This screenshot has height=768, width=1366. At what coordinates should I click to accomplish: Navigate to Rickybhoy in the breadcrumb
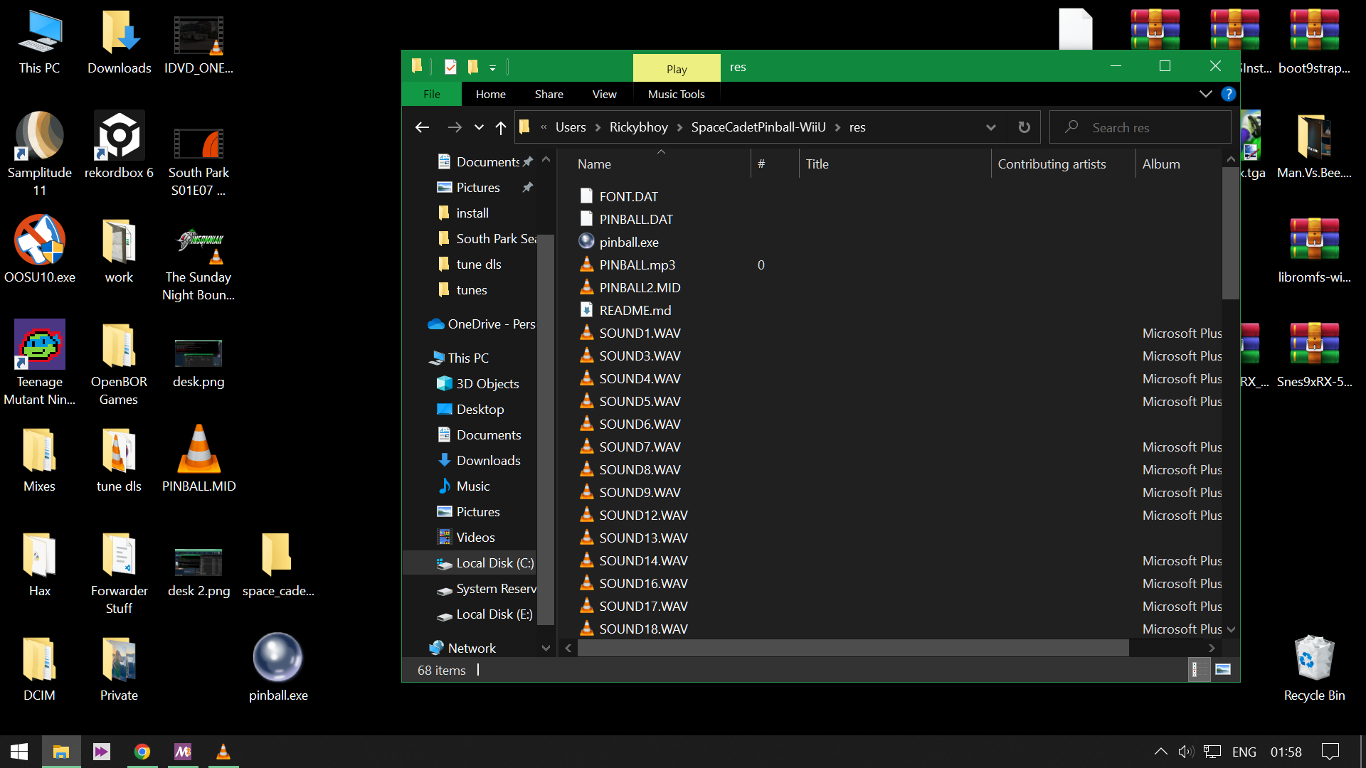point(639,127)
